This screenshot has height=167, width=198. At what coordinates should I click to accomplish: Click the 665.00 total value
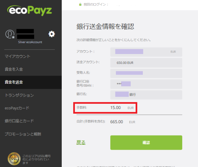[116, 122]
